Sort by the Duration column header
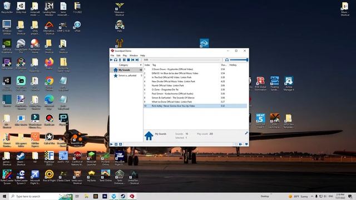 [x=224, y=65]
